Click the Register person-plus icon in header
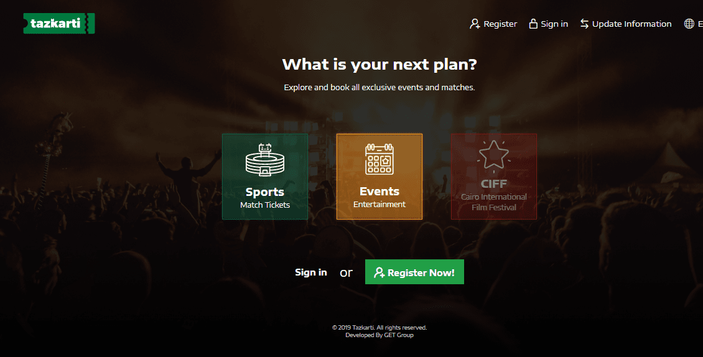 point(475,24)
